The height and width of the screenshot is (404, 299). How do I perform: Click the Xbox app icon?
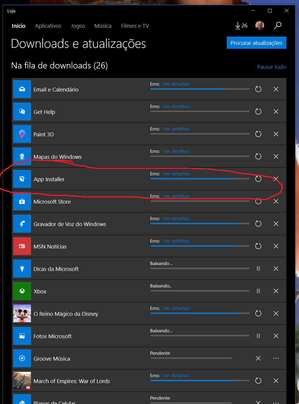coord(22,291)
